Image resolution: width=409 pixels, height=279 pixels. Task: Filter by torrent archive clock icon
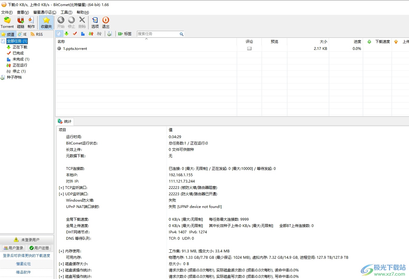[110, 34]
